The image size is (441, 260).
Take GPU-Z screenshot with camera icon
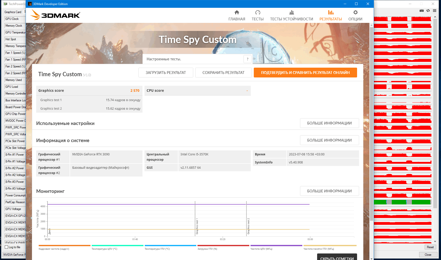click(422, 11)
